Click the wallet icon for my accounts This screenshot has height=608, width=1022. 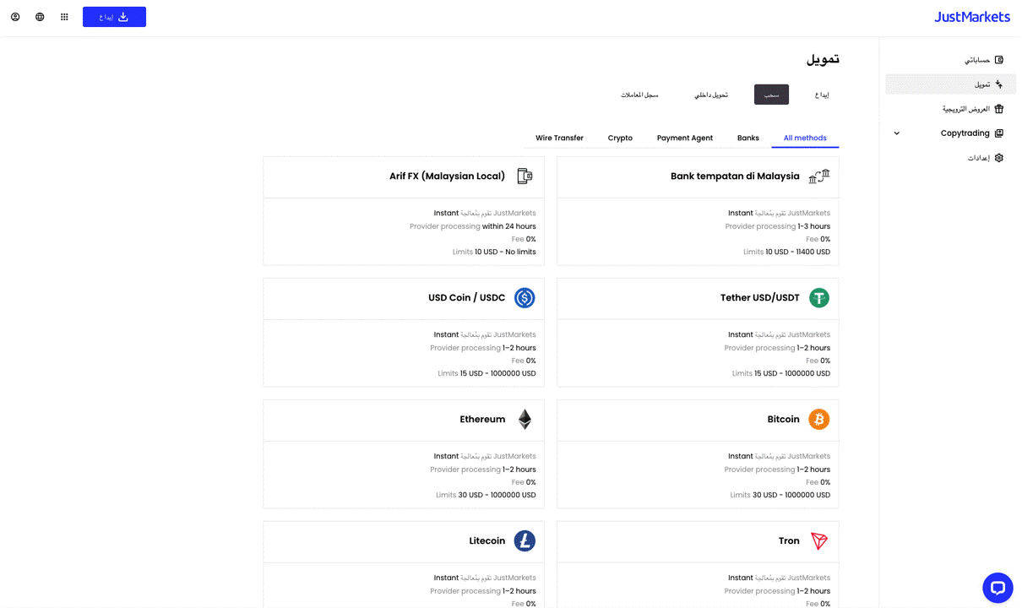coord(999,60)
